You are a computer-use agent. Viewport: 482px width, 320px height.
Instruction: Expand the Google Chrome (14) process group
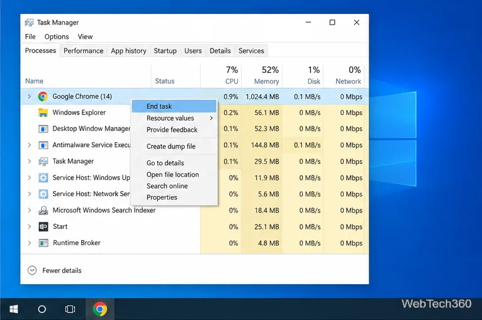(x=29, y=96)
